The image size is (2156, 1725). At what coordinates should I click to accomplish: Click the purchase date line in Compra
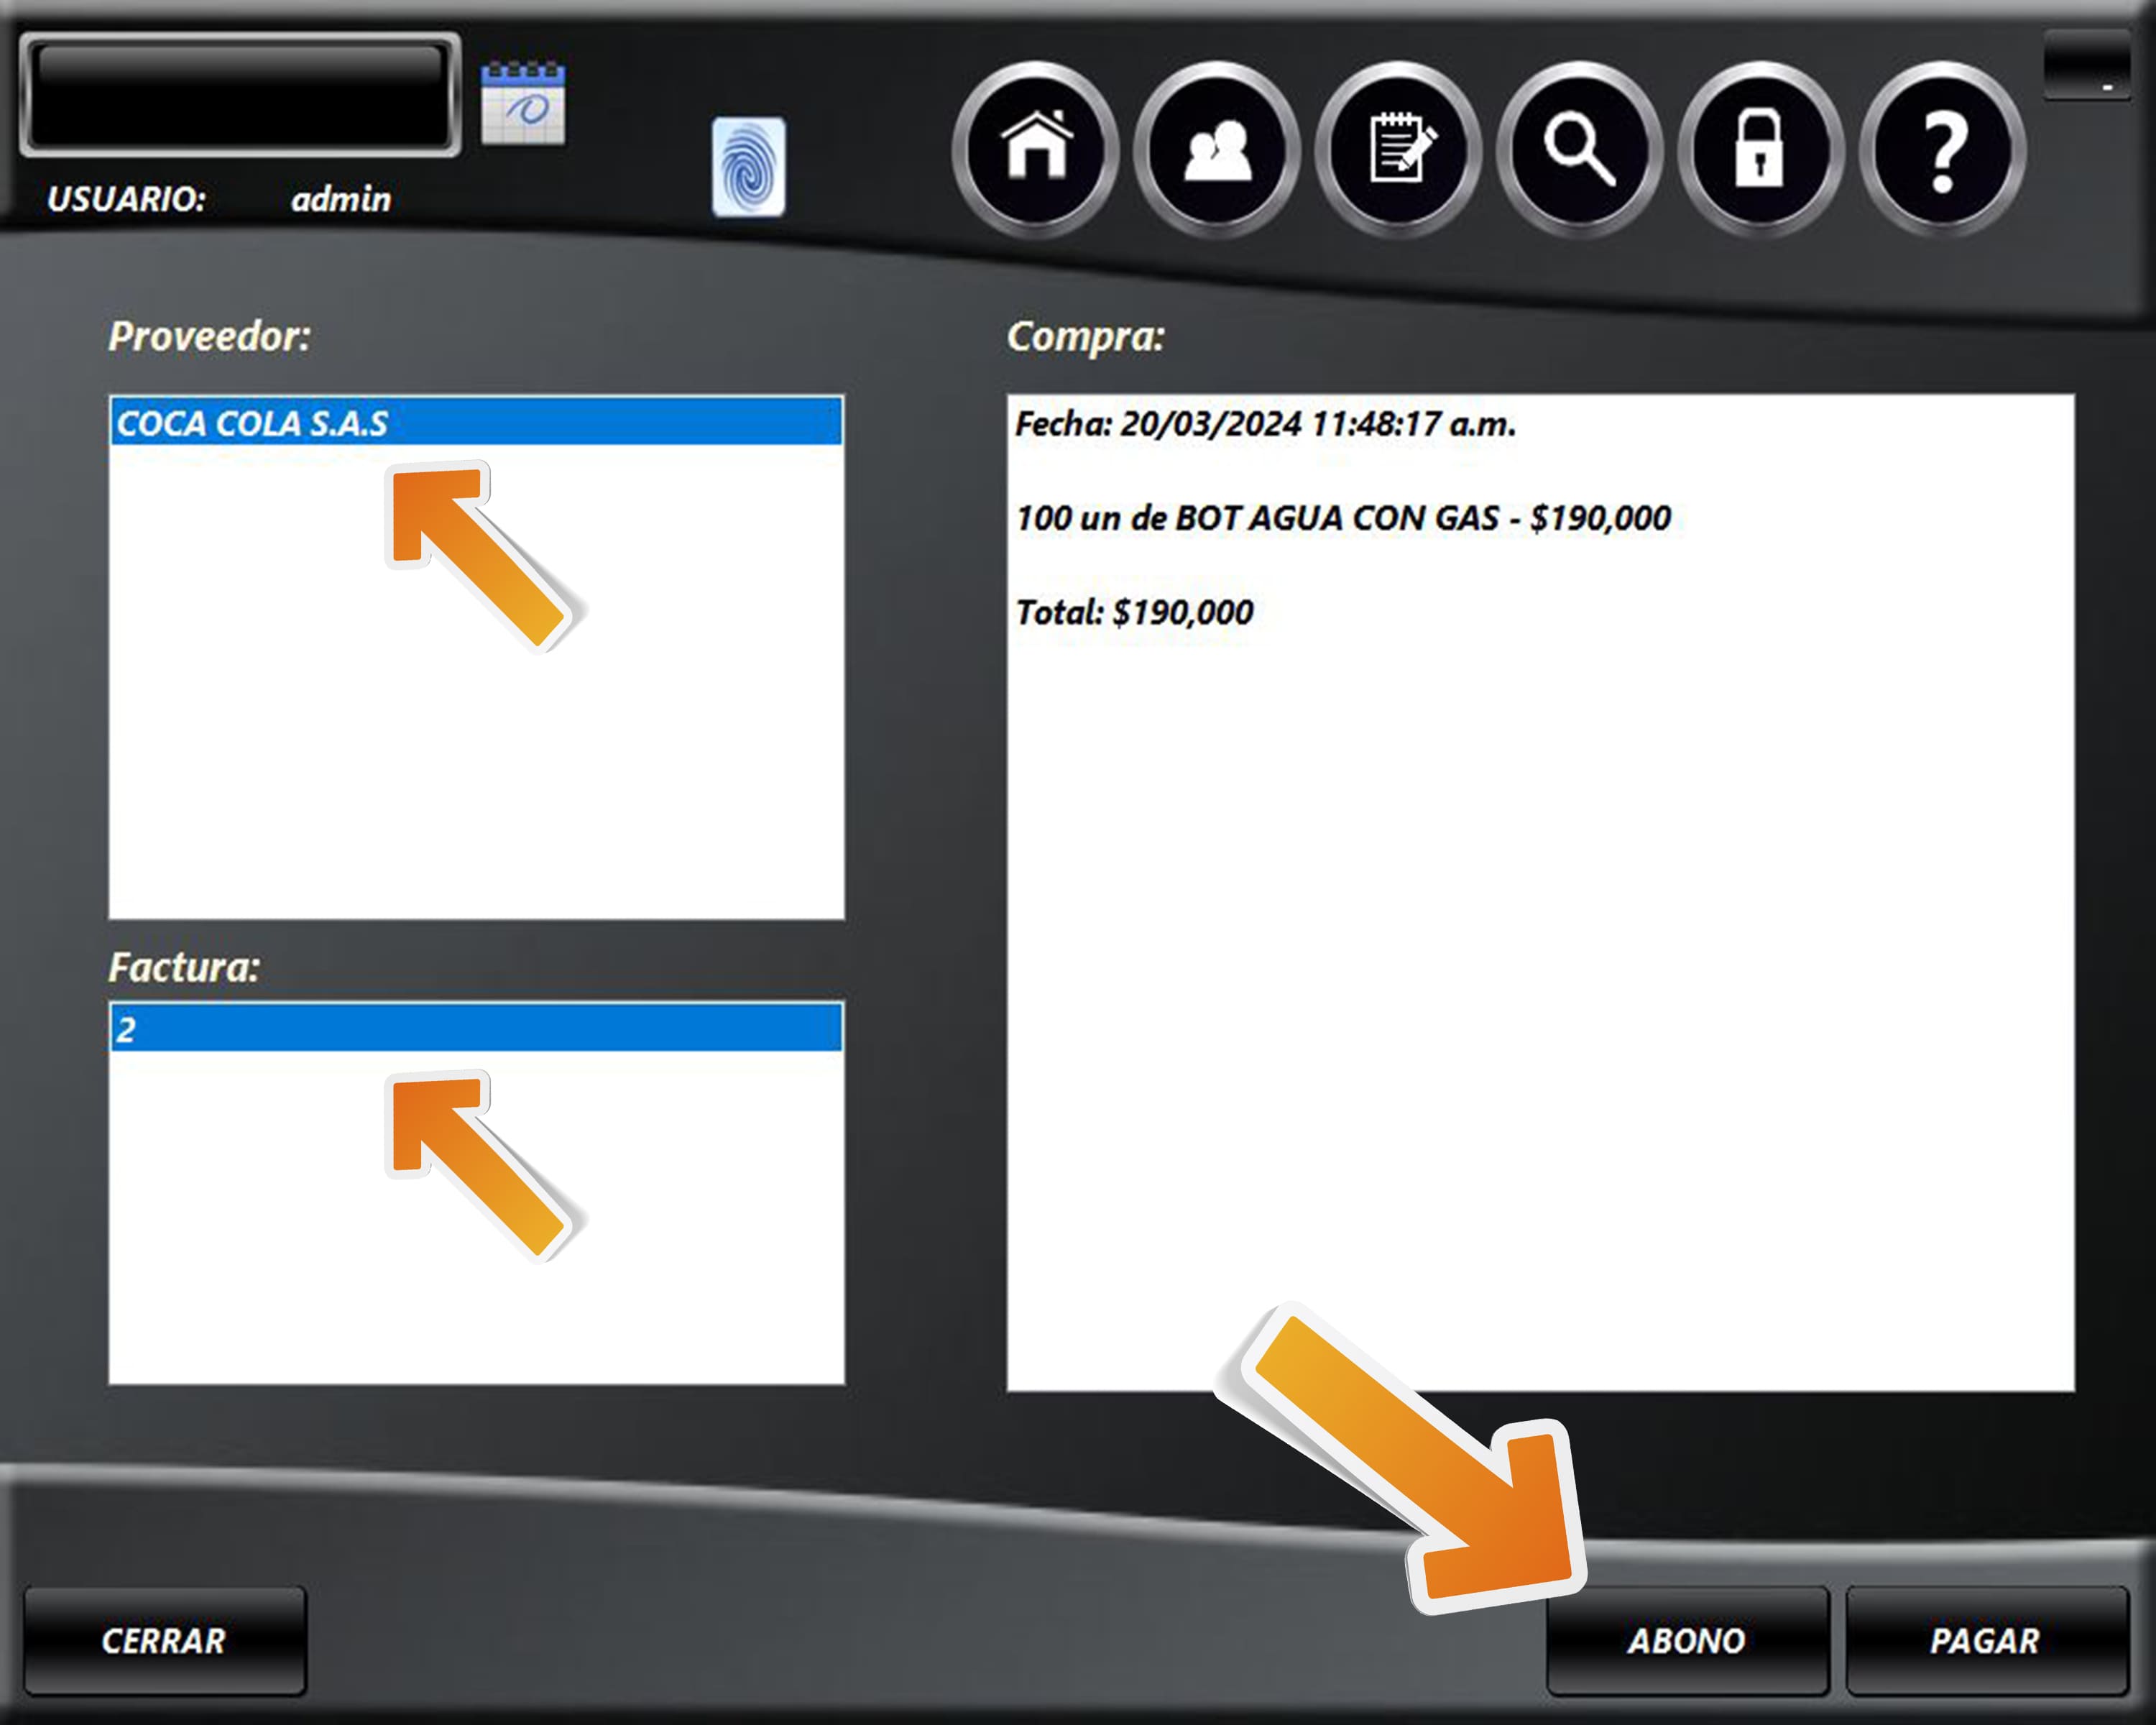1265,424
